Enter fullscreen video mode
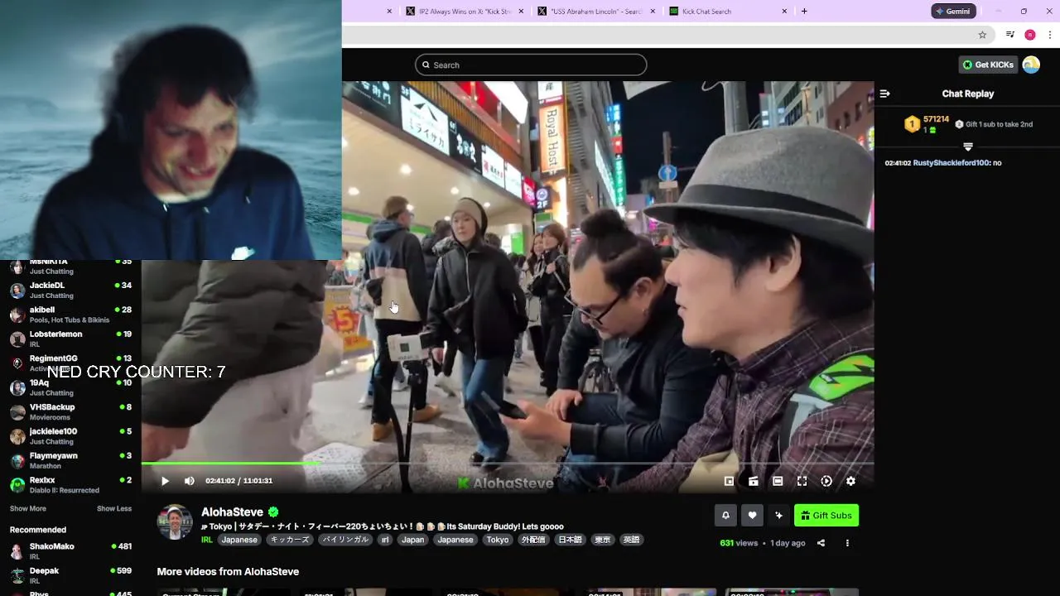This screenshot has height=596, width=1060. pos(802,481)
